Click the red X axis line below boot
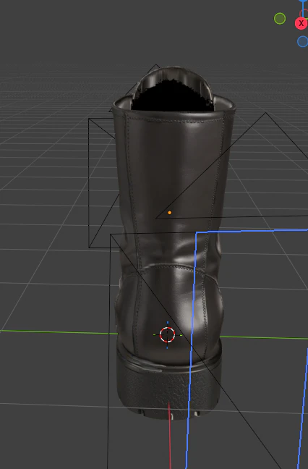This screenshot has height=469, width=308. 170,435
